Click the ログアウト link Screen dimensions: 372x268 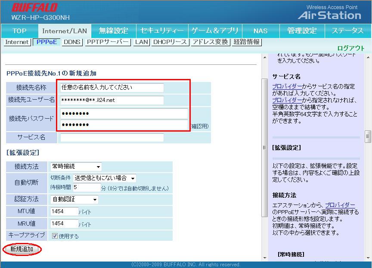coord(350,48)
